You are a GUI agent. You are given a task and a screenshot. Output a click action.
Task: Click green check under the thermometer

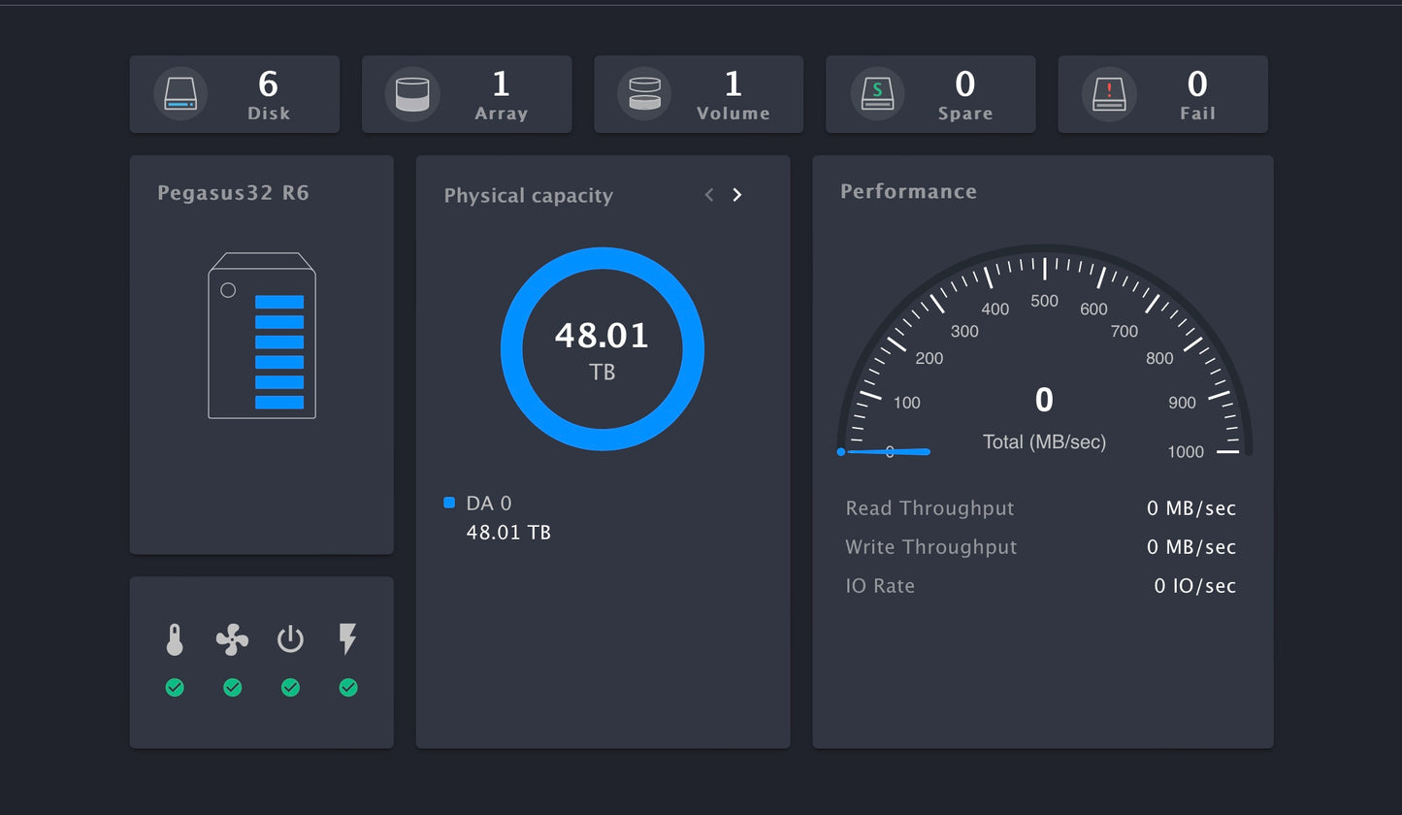click(x=175, y=687)
